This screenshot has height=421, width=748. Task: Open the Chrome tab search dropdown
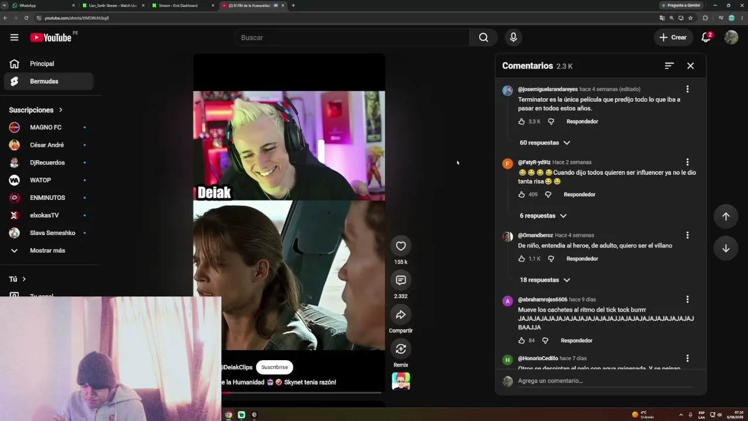point(5,5)
